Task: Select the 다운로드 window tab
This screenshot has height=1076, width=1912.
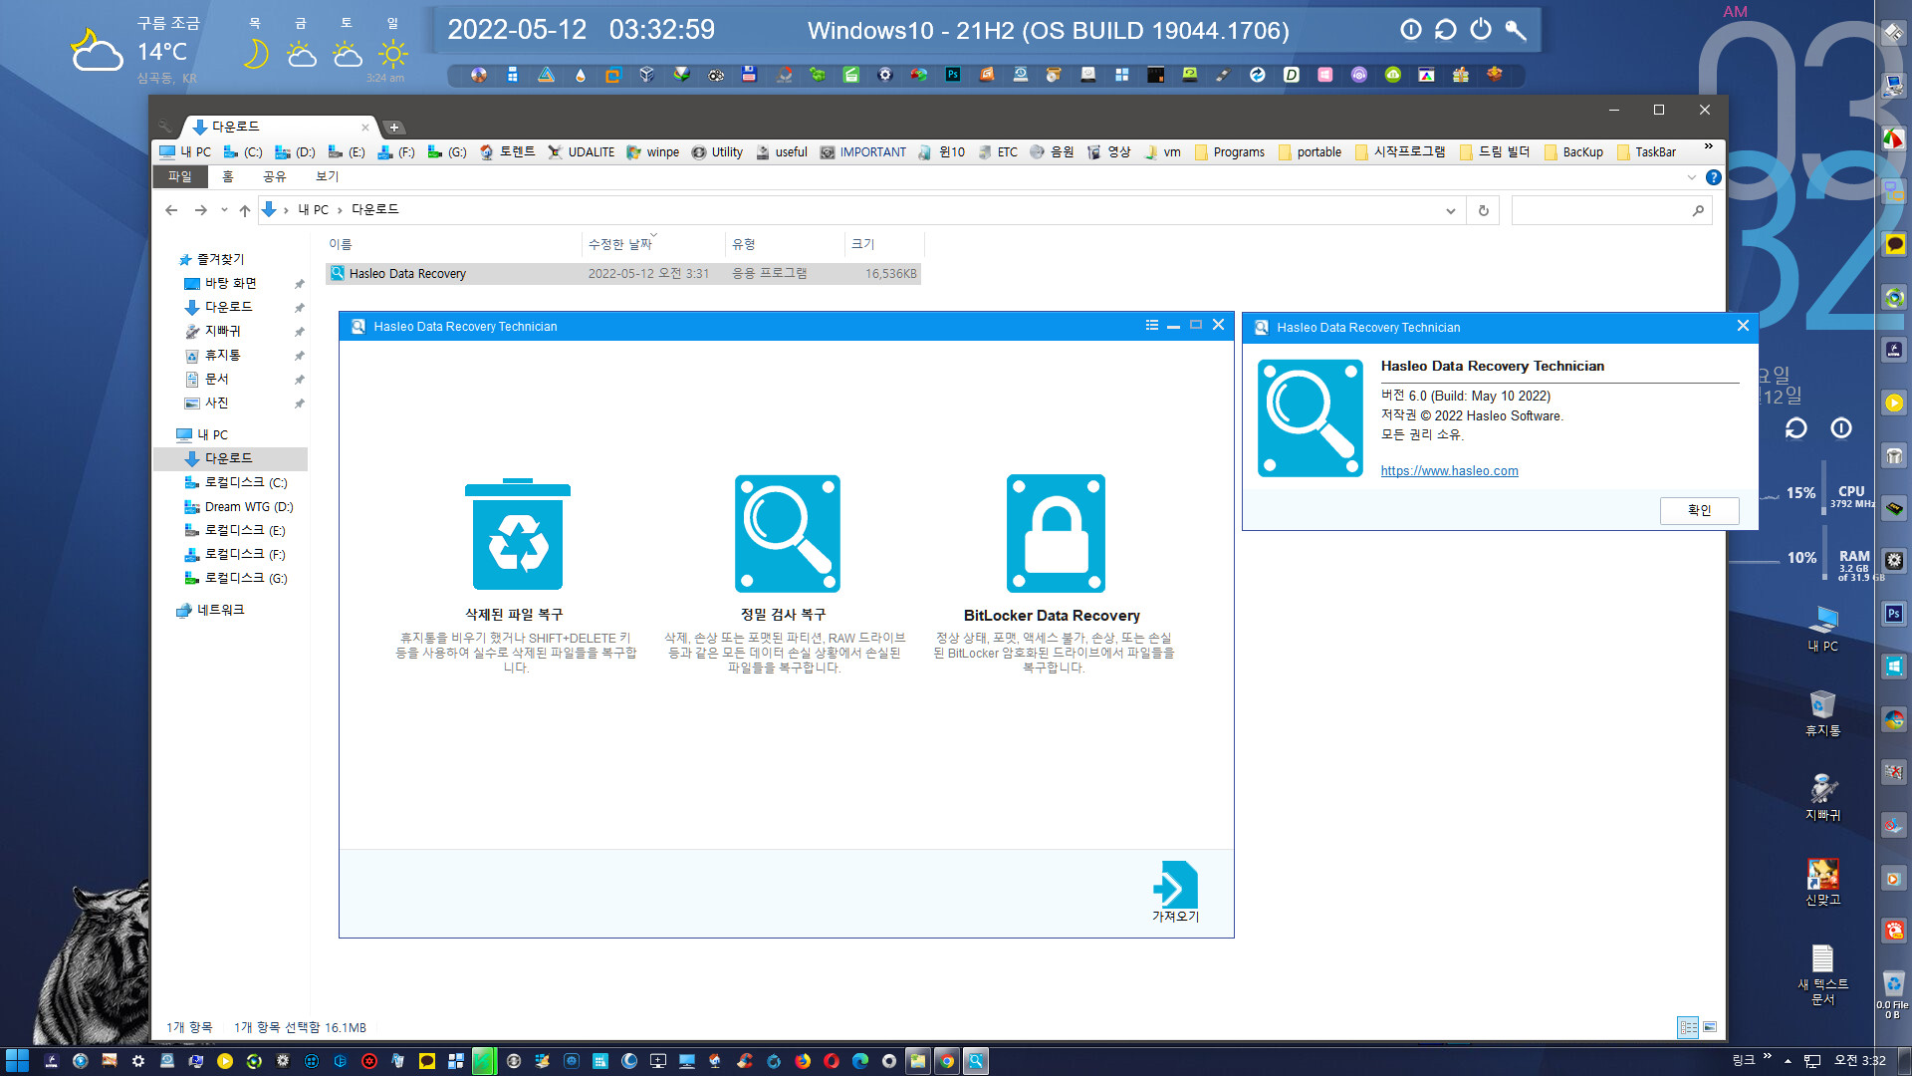Action: [x=279, y=127]
